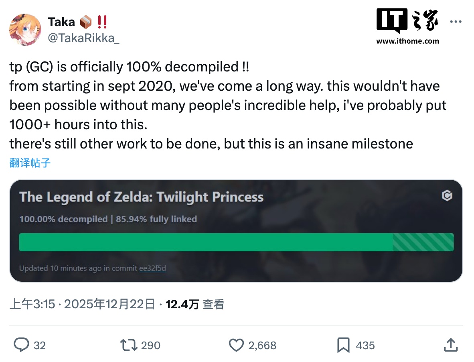
Task: Open the display name Taka
Action: (x=61, y=22)
